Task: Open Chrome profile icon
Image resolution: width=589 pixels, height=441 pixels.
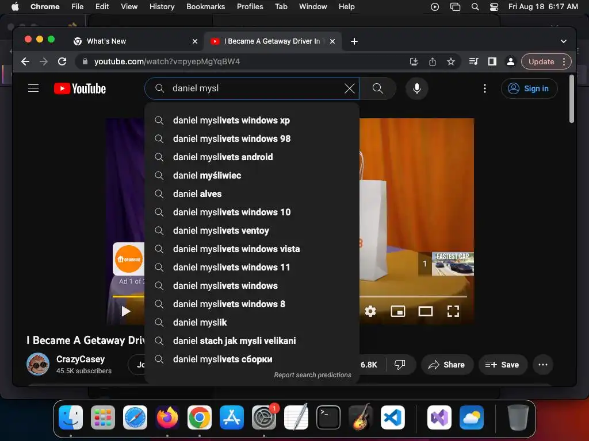Action: [511, 61]
